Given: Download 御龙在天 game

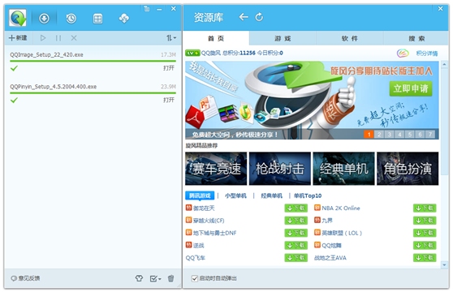Looking at the screenshot, I should coord(296,208).
